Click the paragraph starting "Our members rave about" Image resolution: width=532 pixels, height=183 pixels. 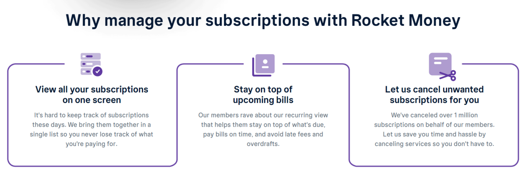pos(263,129)
